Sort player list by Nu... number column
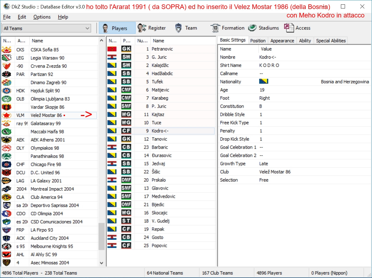The width and height of the screenshot is (372, 278). (143, 41)
